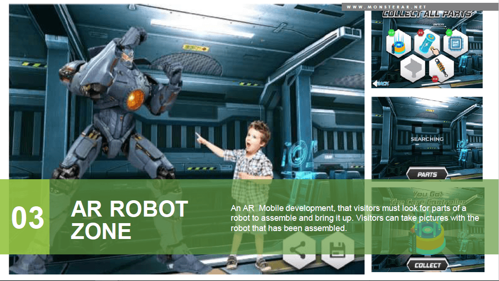Select the battery part hexagon
The width and height of the screenshot is (499, 281).
pyautogui.click(x=427, y=44)
